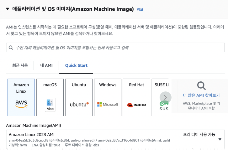Viewport: 228px width, 150px height.
Task: Switch to the 내 AMI tab
Action: (46, 65)
